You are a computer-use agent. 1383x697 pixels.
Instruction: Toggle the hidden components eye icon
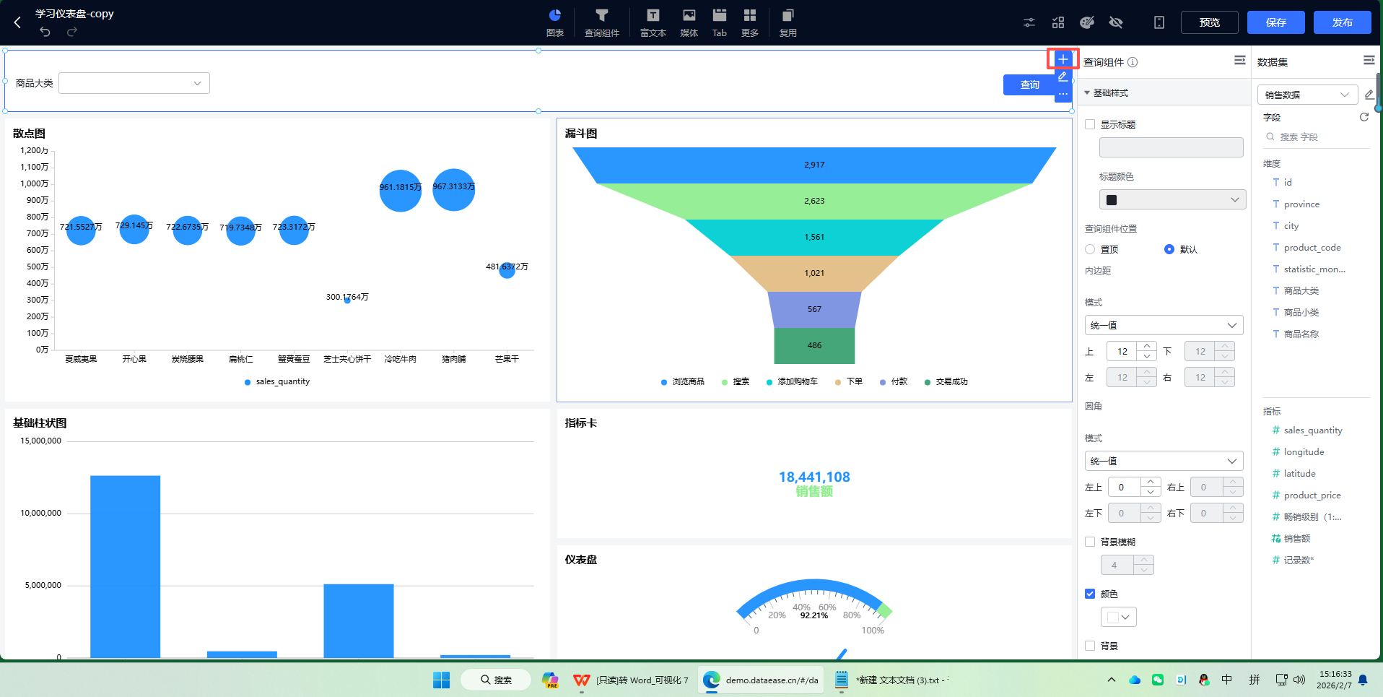[1116, 22]
